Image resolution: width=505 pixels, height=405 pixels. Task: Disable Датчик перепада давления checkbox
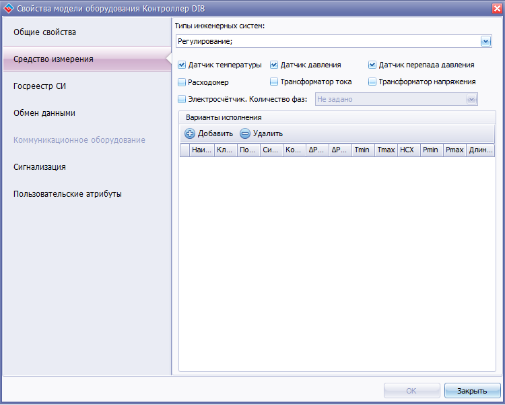tap(372, 65)
